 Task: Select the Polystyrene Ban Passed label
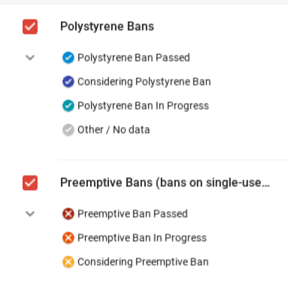point(134,58)
